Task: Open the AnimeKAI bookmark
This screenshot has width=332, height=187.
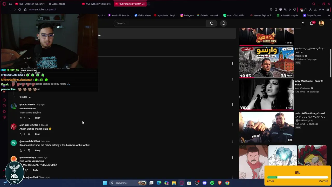Action: point(288,15)
